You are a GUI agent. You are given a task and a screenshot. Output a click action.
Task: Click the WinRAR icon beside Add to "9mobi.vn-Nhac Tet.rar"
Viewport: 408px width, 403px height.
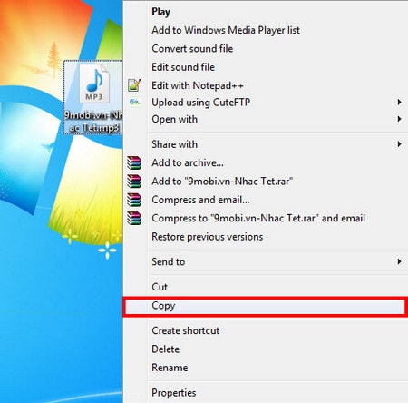(x=134, y=182)
